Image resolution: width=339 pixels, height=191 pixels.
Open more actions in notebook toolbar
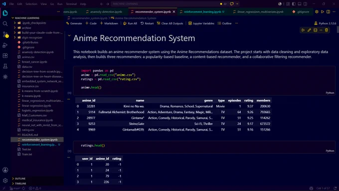click(236, 23)
